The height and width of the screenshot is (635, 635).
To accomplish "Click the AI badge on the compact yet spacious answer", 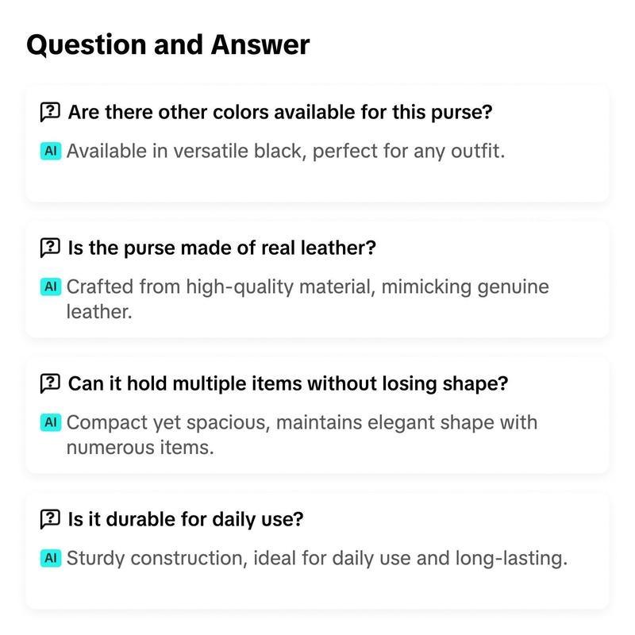I will [x=51, y=422].
